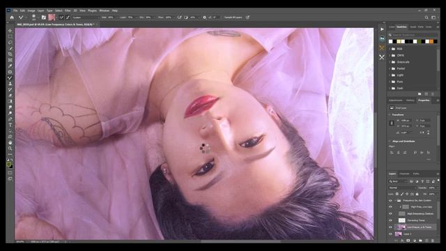The width and height of the screenshot is (446, 251).
Task: Hide the High Frequency copy layer
Action: 390,207
